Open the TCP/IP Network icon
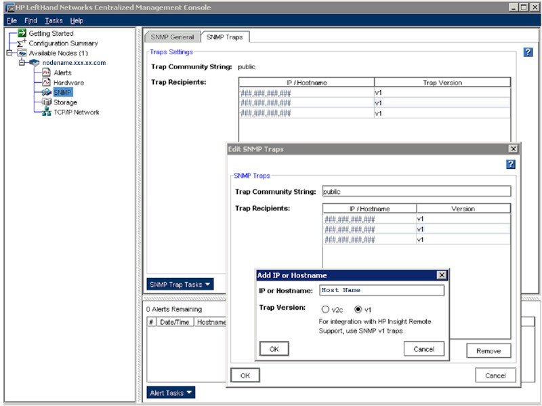 (46, 111)
